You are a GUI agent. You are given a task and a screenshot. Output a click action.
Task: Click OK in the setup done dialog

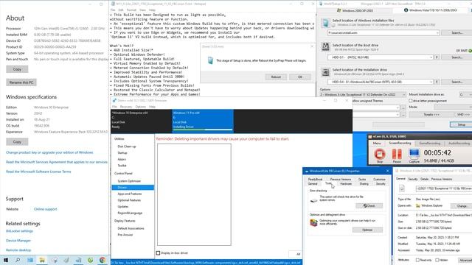pos(300,77)
